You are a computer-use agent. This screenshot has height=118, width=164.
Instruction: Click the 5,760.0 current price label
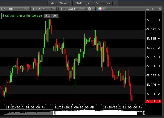[x=153, y=101]
